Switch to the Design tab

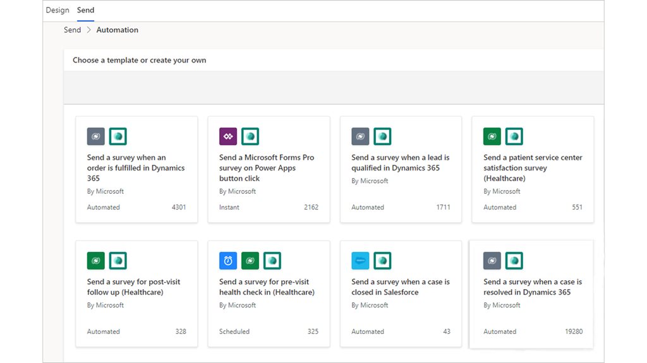[57, 10]
